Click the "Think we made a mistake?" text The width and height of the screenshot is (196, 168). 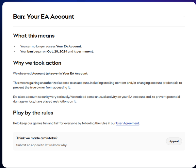pos(37,138)
